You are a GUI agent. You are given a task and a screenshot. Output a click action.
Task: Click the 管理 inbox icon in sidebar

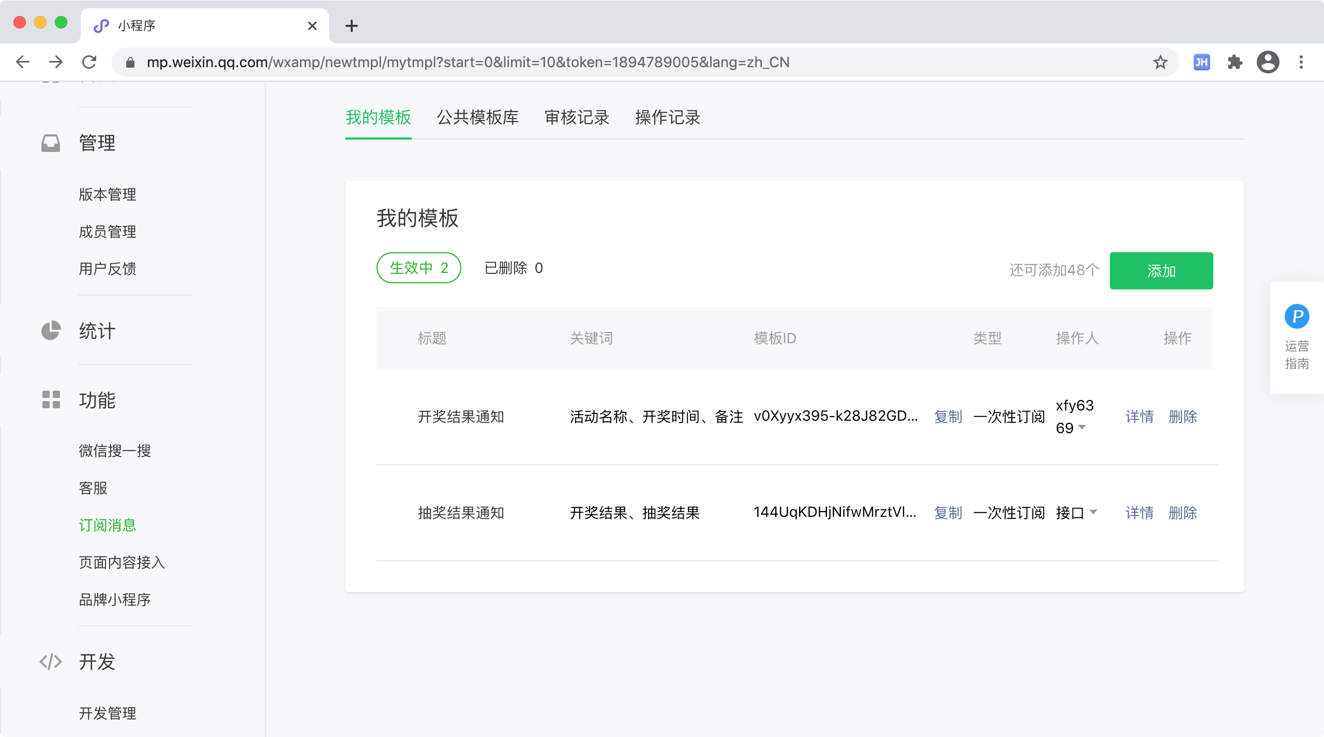click(51, 143)
